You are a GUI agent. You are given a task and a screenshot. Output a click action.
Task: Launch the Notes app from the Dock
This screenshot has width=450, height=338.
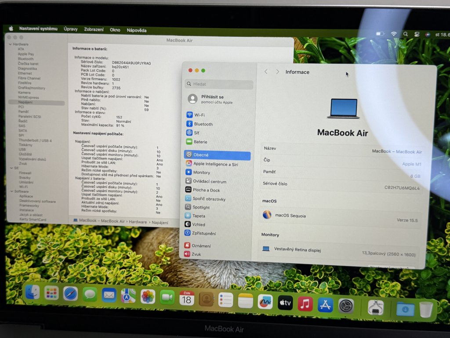245,301
